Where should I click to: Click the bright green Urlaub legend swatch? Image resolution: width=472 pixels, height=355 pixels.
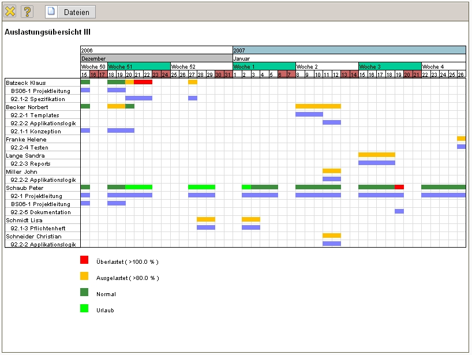pyautogui.click(x=84, y=308)
